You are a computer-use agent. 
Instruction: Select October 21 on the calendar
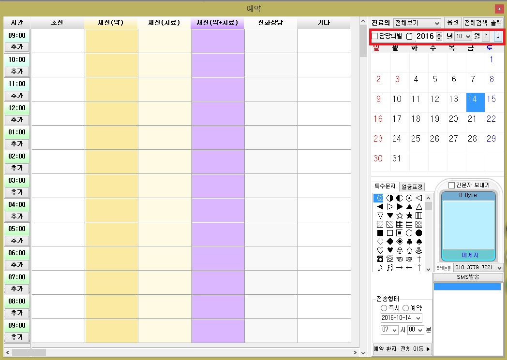point(472,119)
